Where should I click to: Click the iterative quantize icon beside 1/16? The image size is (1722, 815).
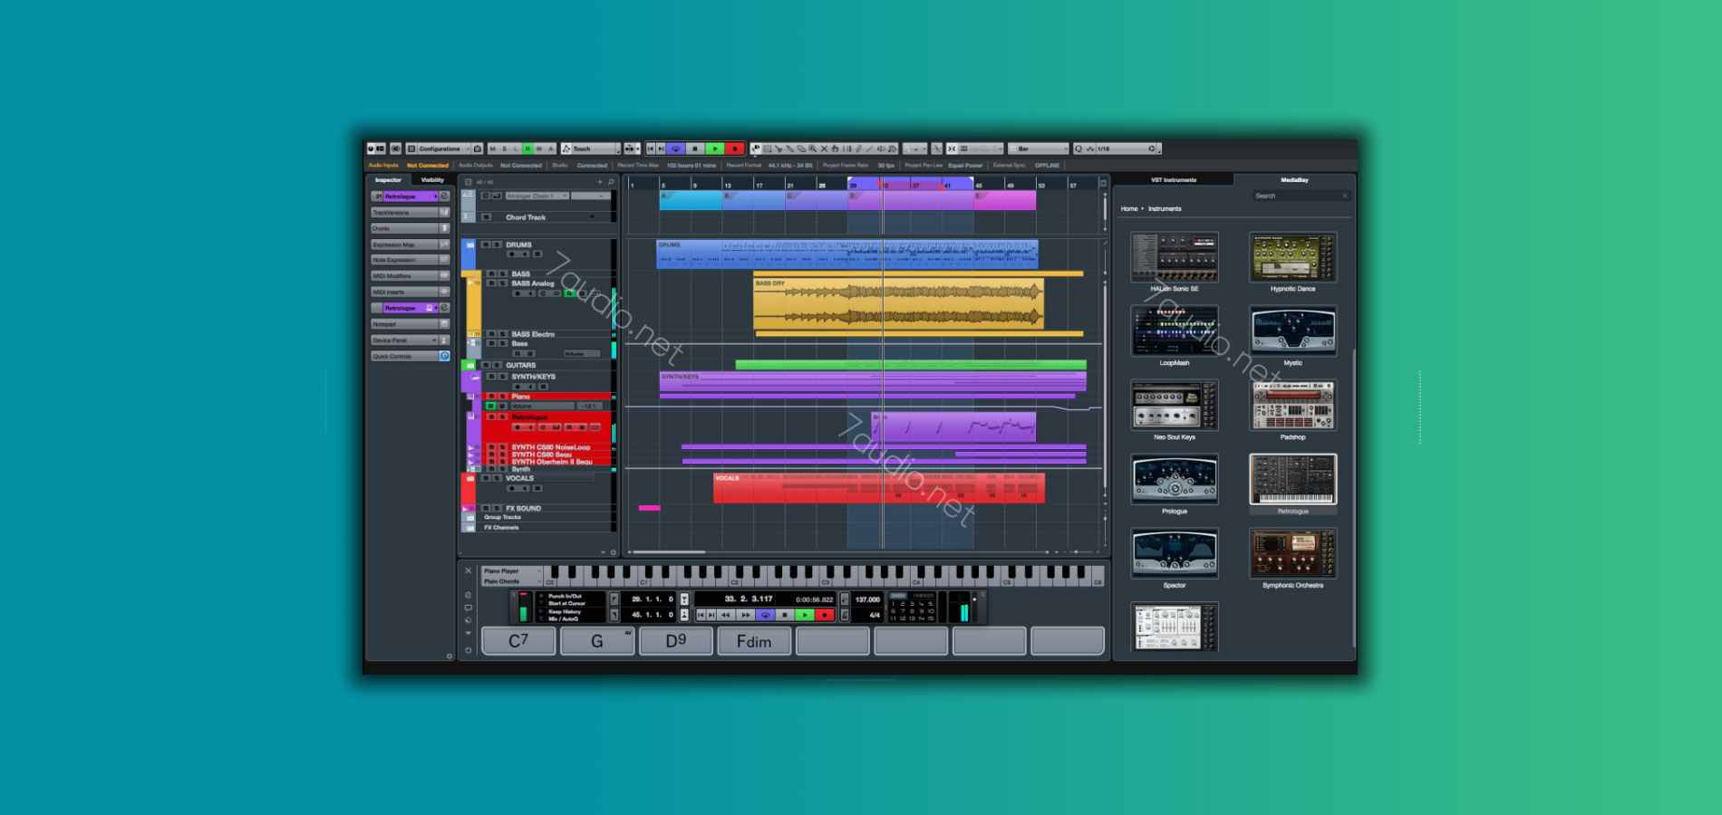pos(1079,149)
